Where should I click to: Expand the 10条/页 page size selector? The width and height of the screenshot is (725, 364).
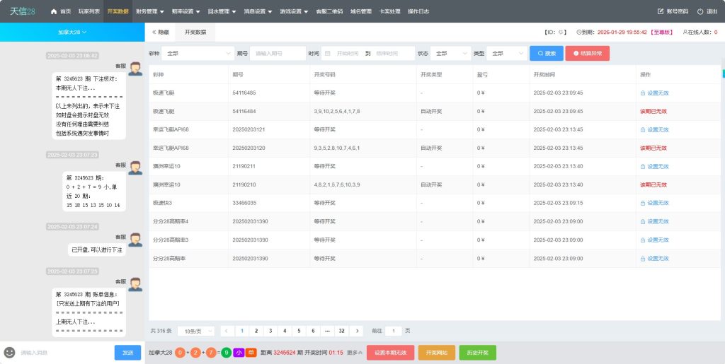[x=195, y=331]
